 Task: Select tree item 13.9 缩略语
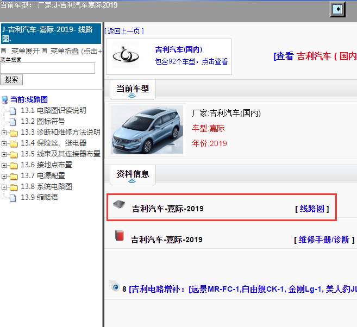coord(39,198)
